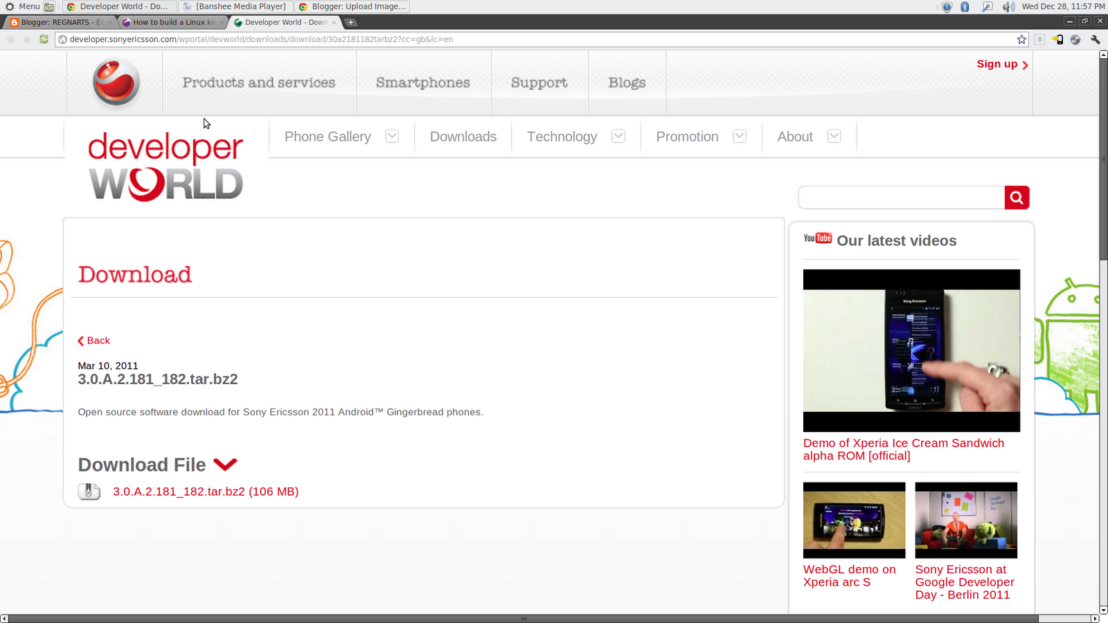Switch to How to build a Linux kernel tab
This screenshot has width=1108, height=623.
(x=173, y=22)
